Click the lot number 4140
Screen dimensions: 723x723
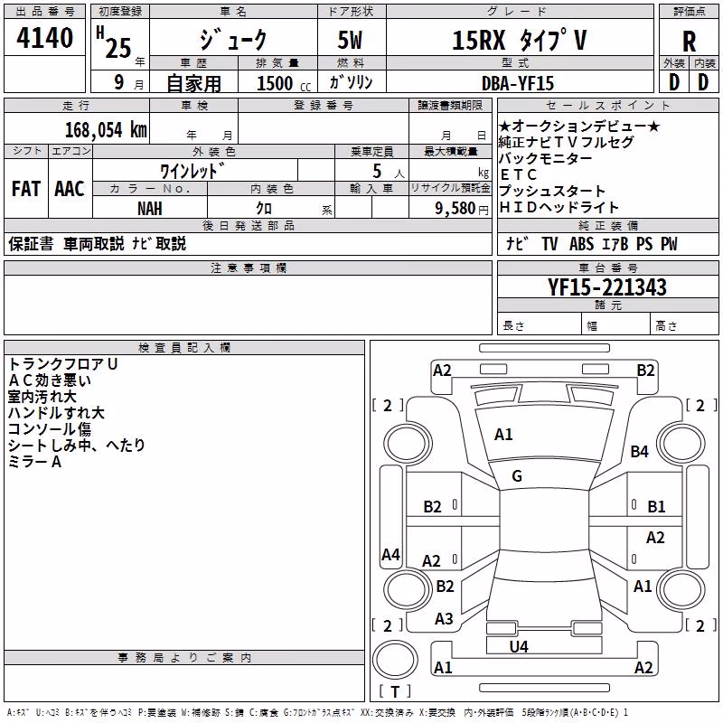click(x=44, y=37)
